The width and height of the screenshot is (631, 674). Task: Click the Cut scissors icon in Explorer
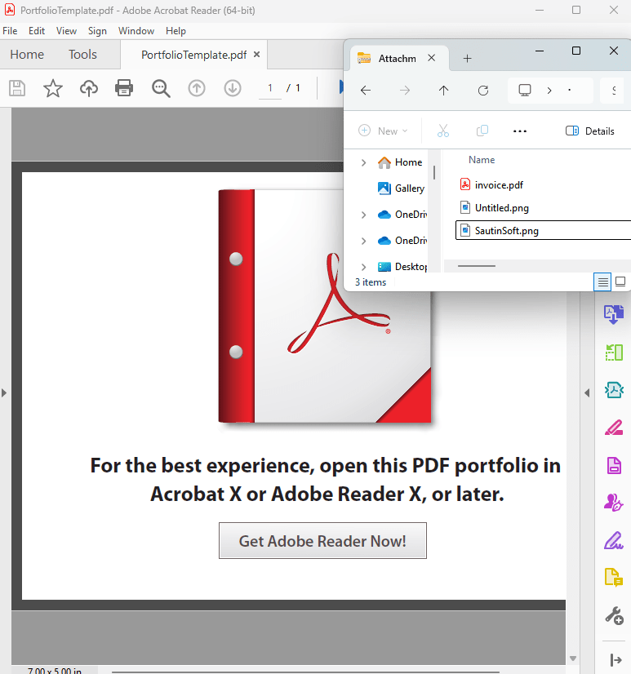click(443, 131)
